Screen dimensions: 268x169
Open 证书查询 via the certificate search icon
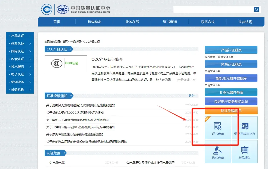[x=218, y=128]
